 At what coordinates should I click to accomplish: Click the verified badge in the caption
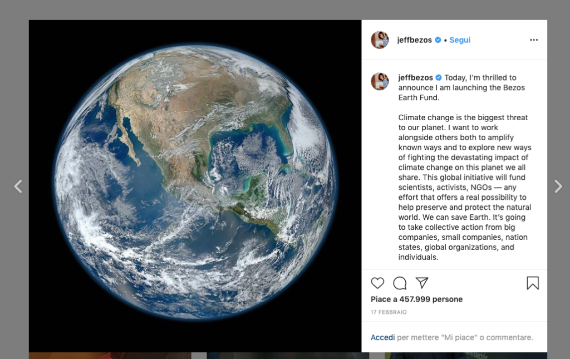tap(439, 78)
